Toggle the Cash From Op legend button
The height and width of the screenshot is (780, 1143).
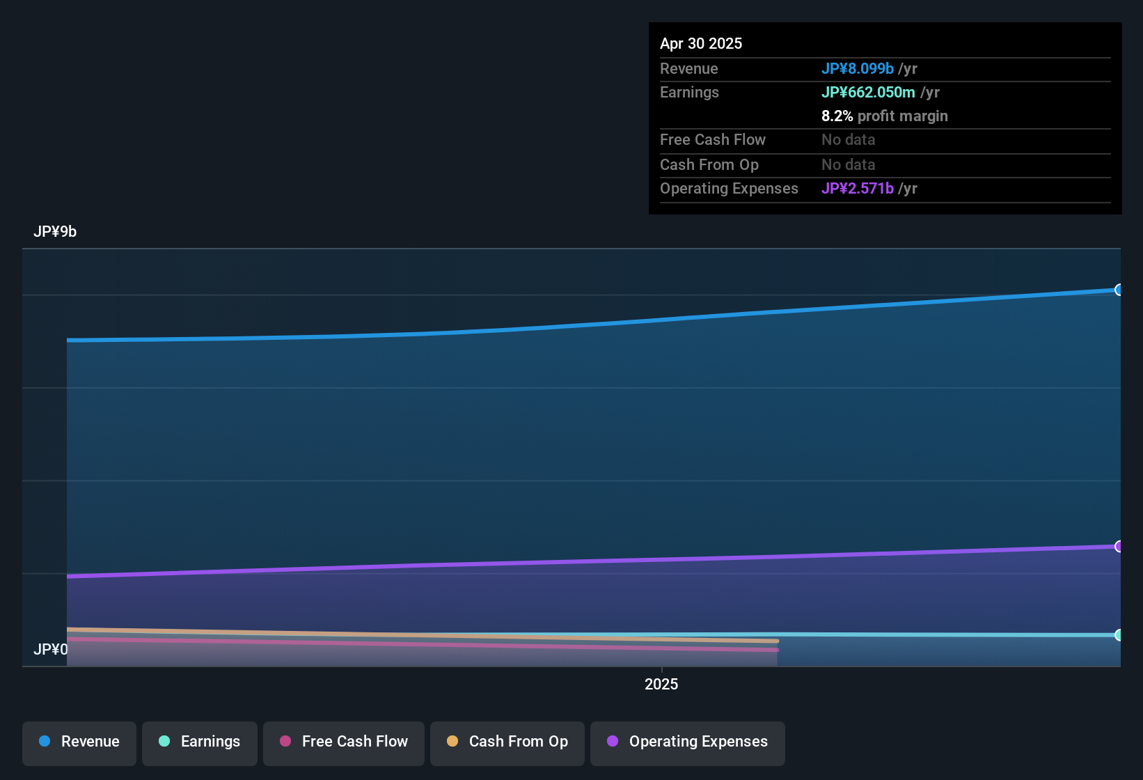click(507, 743)
